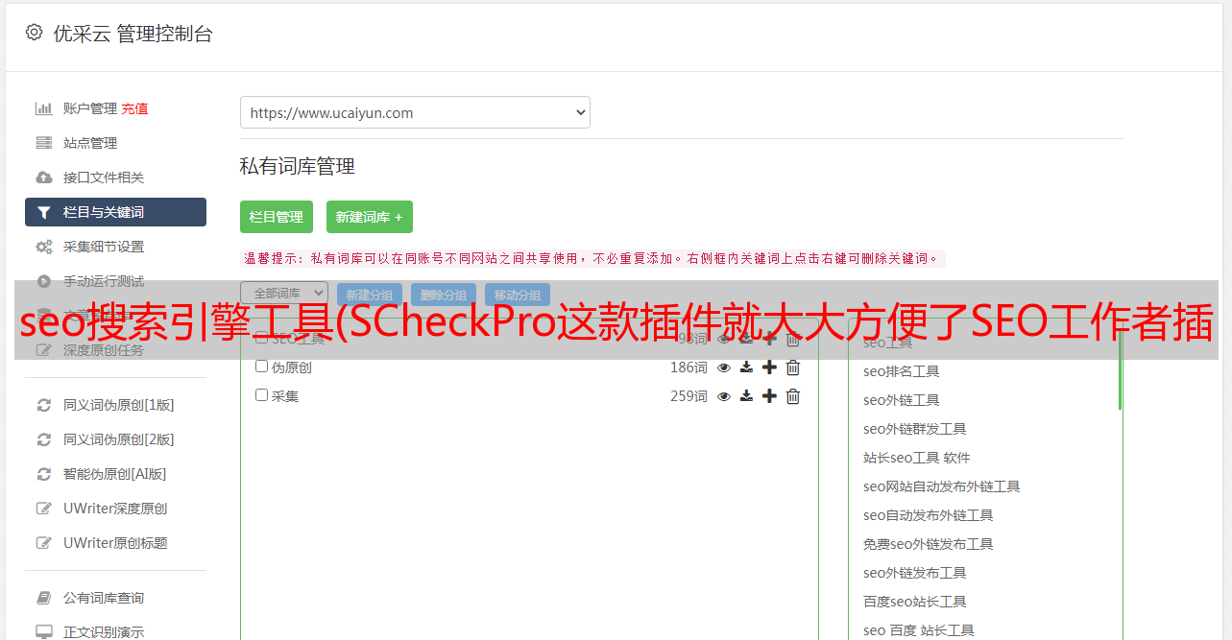The height and width of the screenshot is (640, 1232).
Task: Click the plus icon on 采集 row
Action: point(769,396)
